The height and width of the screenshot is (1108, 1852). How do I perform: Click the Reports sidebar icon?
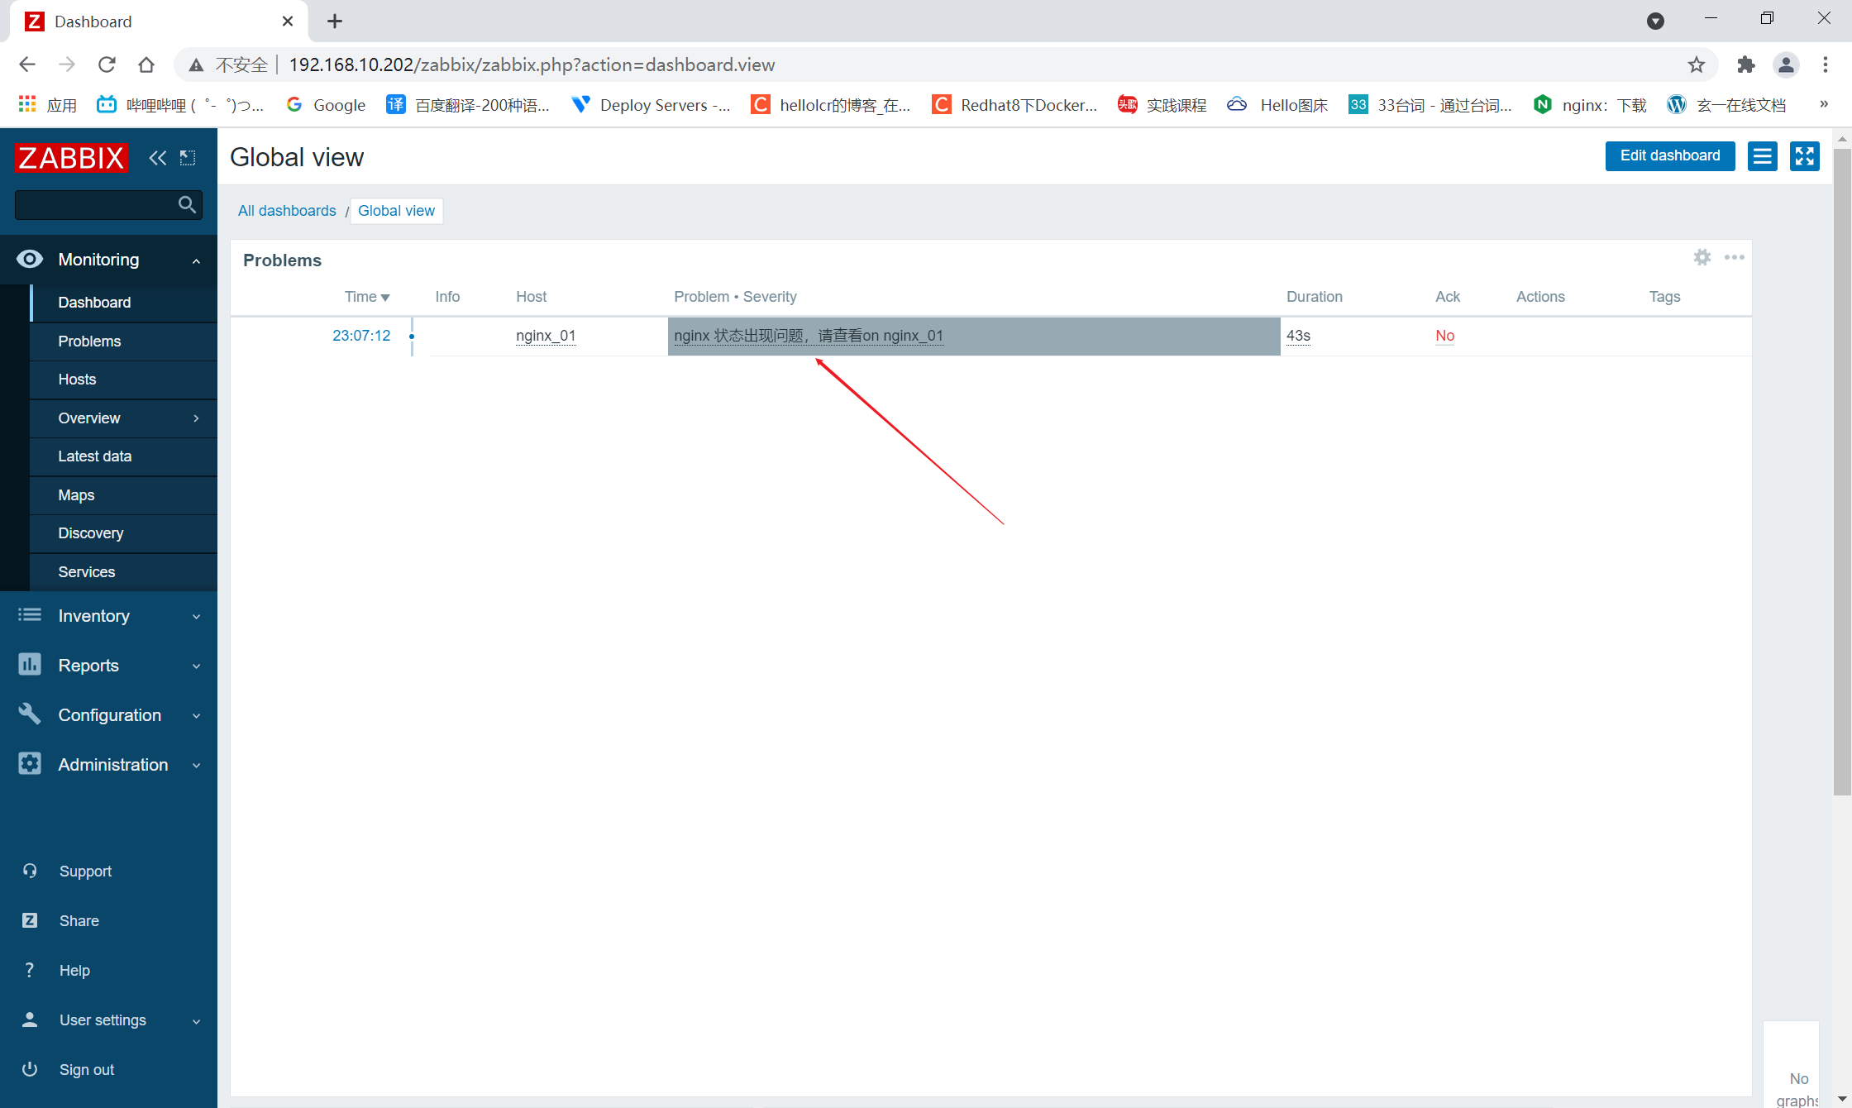coord(29,665)
